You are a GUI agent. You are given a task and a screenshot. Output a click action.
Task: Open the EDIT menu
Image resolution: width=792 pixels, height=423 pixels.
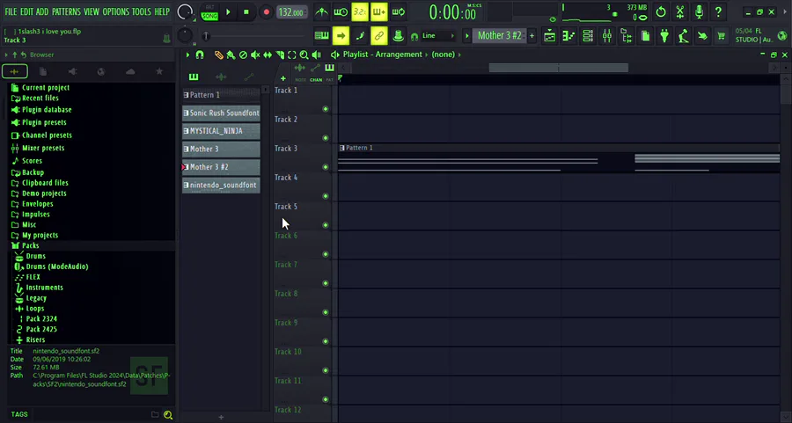coord(26,11)
